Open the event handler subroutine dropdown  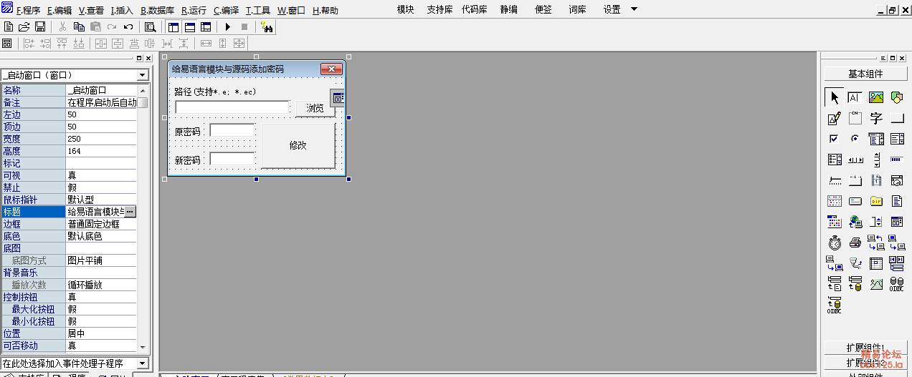(x=142, y=363)
